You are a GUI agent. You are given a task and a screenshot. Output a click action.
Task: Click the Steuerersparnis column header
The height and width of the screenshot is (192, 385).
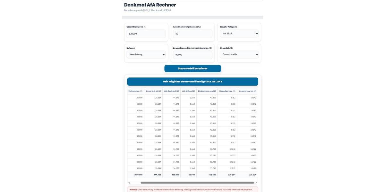tap(247, 91)
